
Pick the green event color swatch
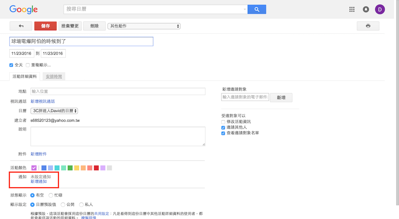click(x=70, y=168)
